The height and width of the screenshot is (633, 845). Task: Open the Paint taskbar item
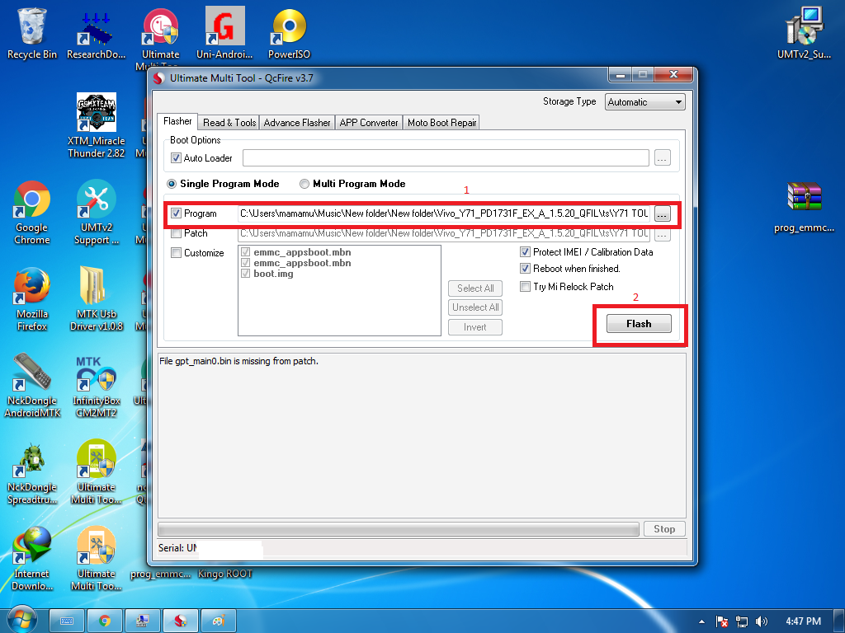[x=218, y=621]
